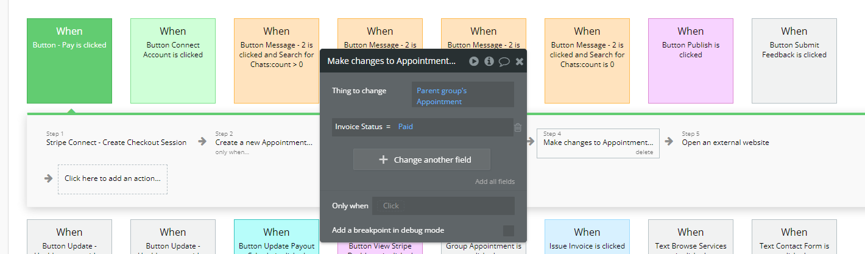
Task: Select Step 1 Stripe Connect Create Checkout Session
Action: pos(116,143)
